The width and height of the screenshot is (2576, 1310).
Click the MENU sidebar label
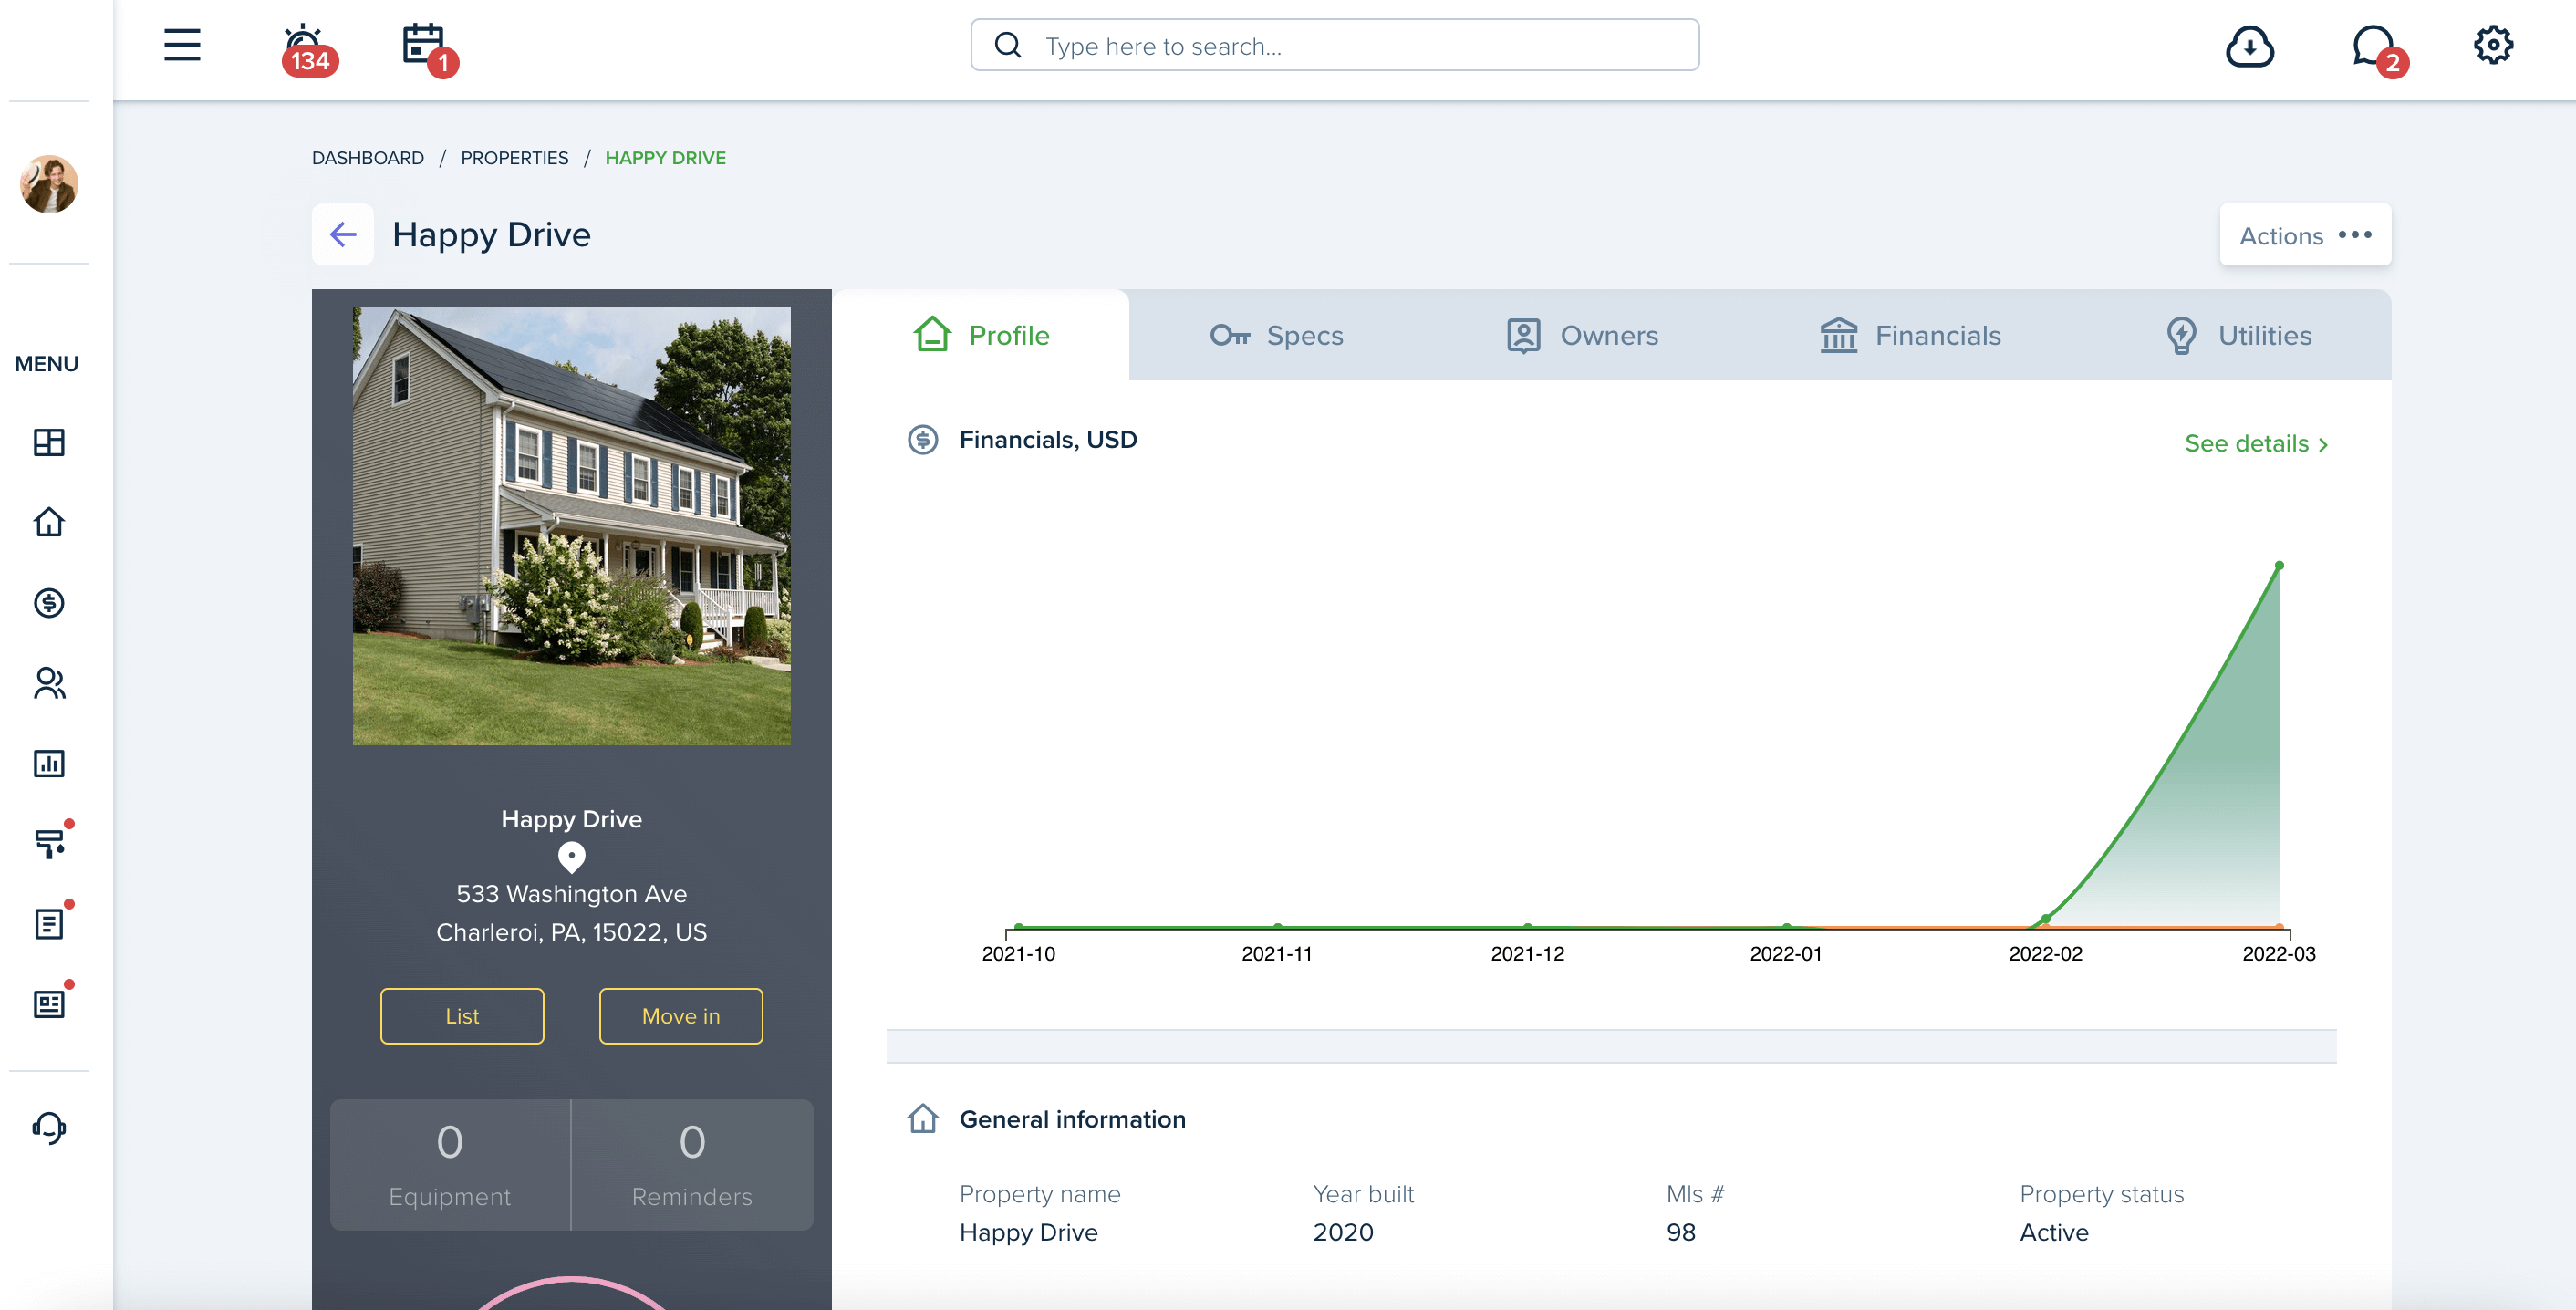pyautogui.click(x=47, y=364)
